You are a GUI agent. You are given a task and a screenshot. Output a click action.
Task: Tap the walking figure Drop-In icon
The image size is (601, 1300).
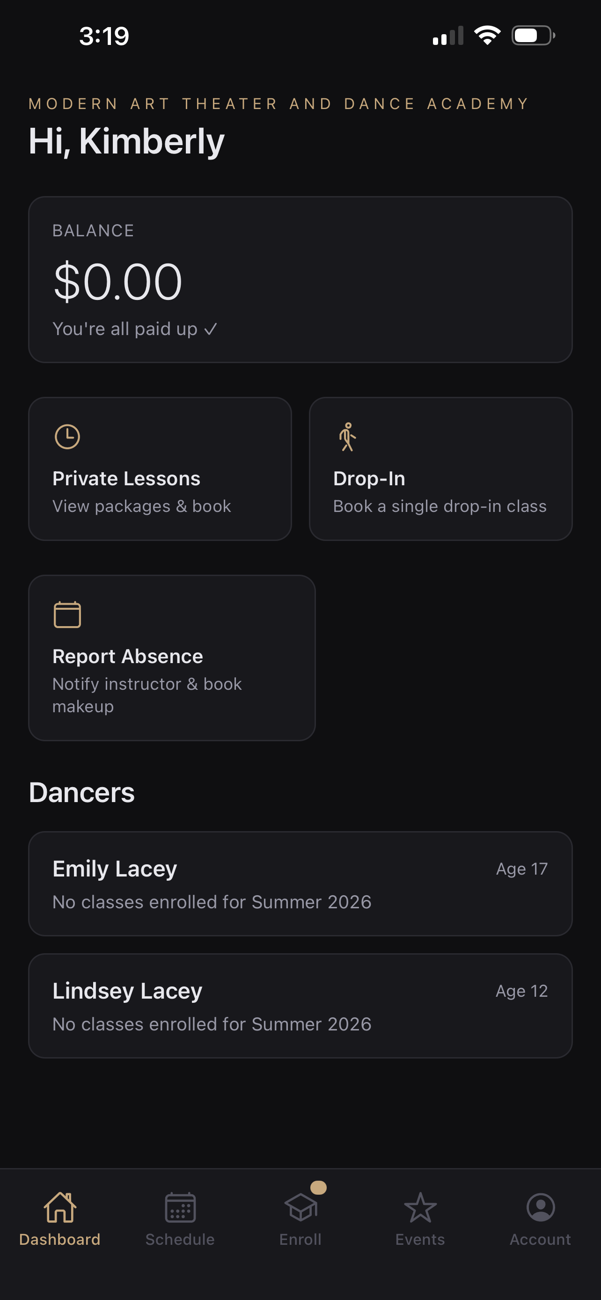pyautogui.click(x=347, y=437)
